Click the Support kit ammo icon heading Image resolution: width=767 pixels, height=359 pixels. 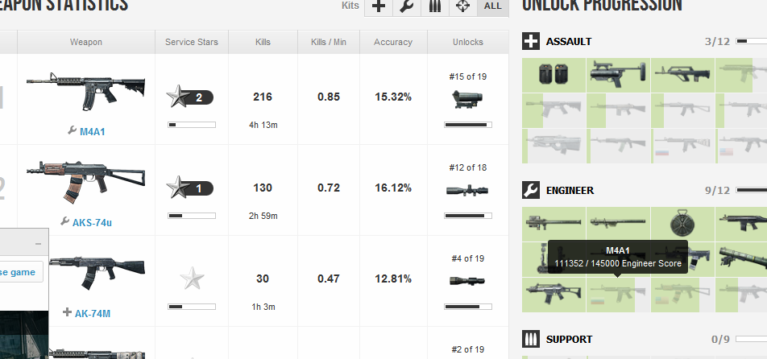531,339
